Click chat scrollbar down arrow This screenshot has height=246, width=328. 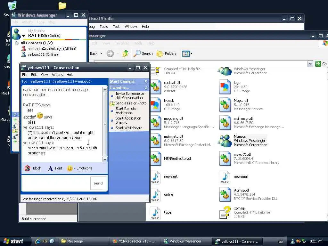[x=105, y=160]
